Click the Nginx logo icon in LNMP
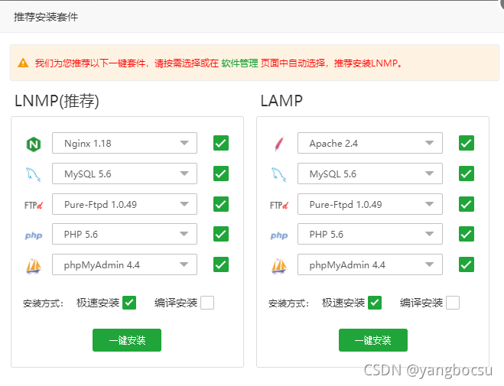 [34, 144]
